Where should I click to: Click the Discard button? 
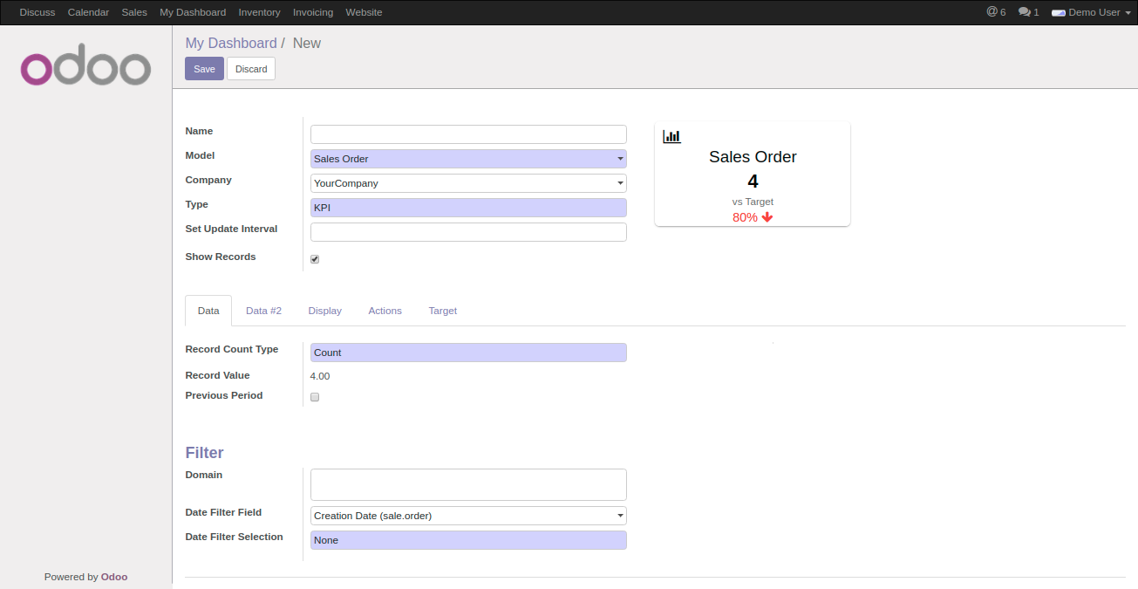click(x=251, y=69)
